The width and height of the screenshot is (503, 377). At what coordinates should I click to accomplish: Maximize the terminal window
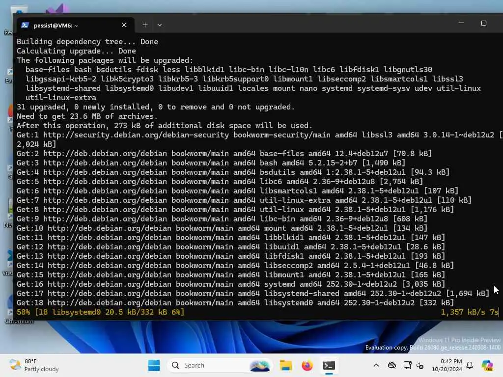[x=484, y=23]
